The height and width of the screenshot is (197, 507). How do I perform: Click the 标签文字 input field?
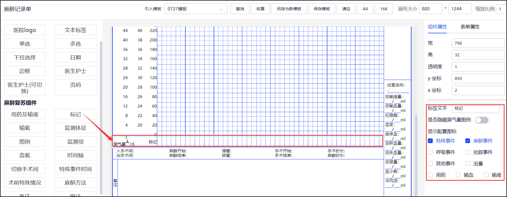pyautogui.click(x=475, y=108)
